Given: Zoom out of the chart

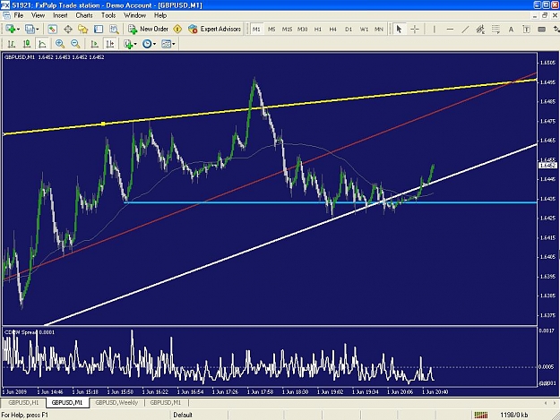Looking at the screenshot, I should tap(75, 44).
